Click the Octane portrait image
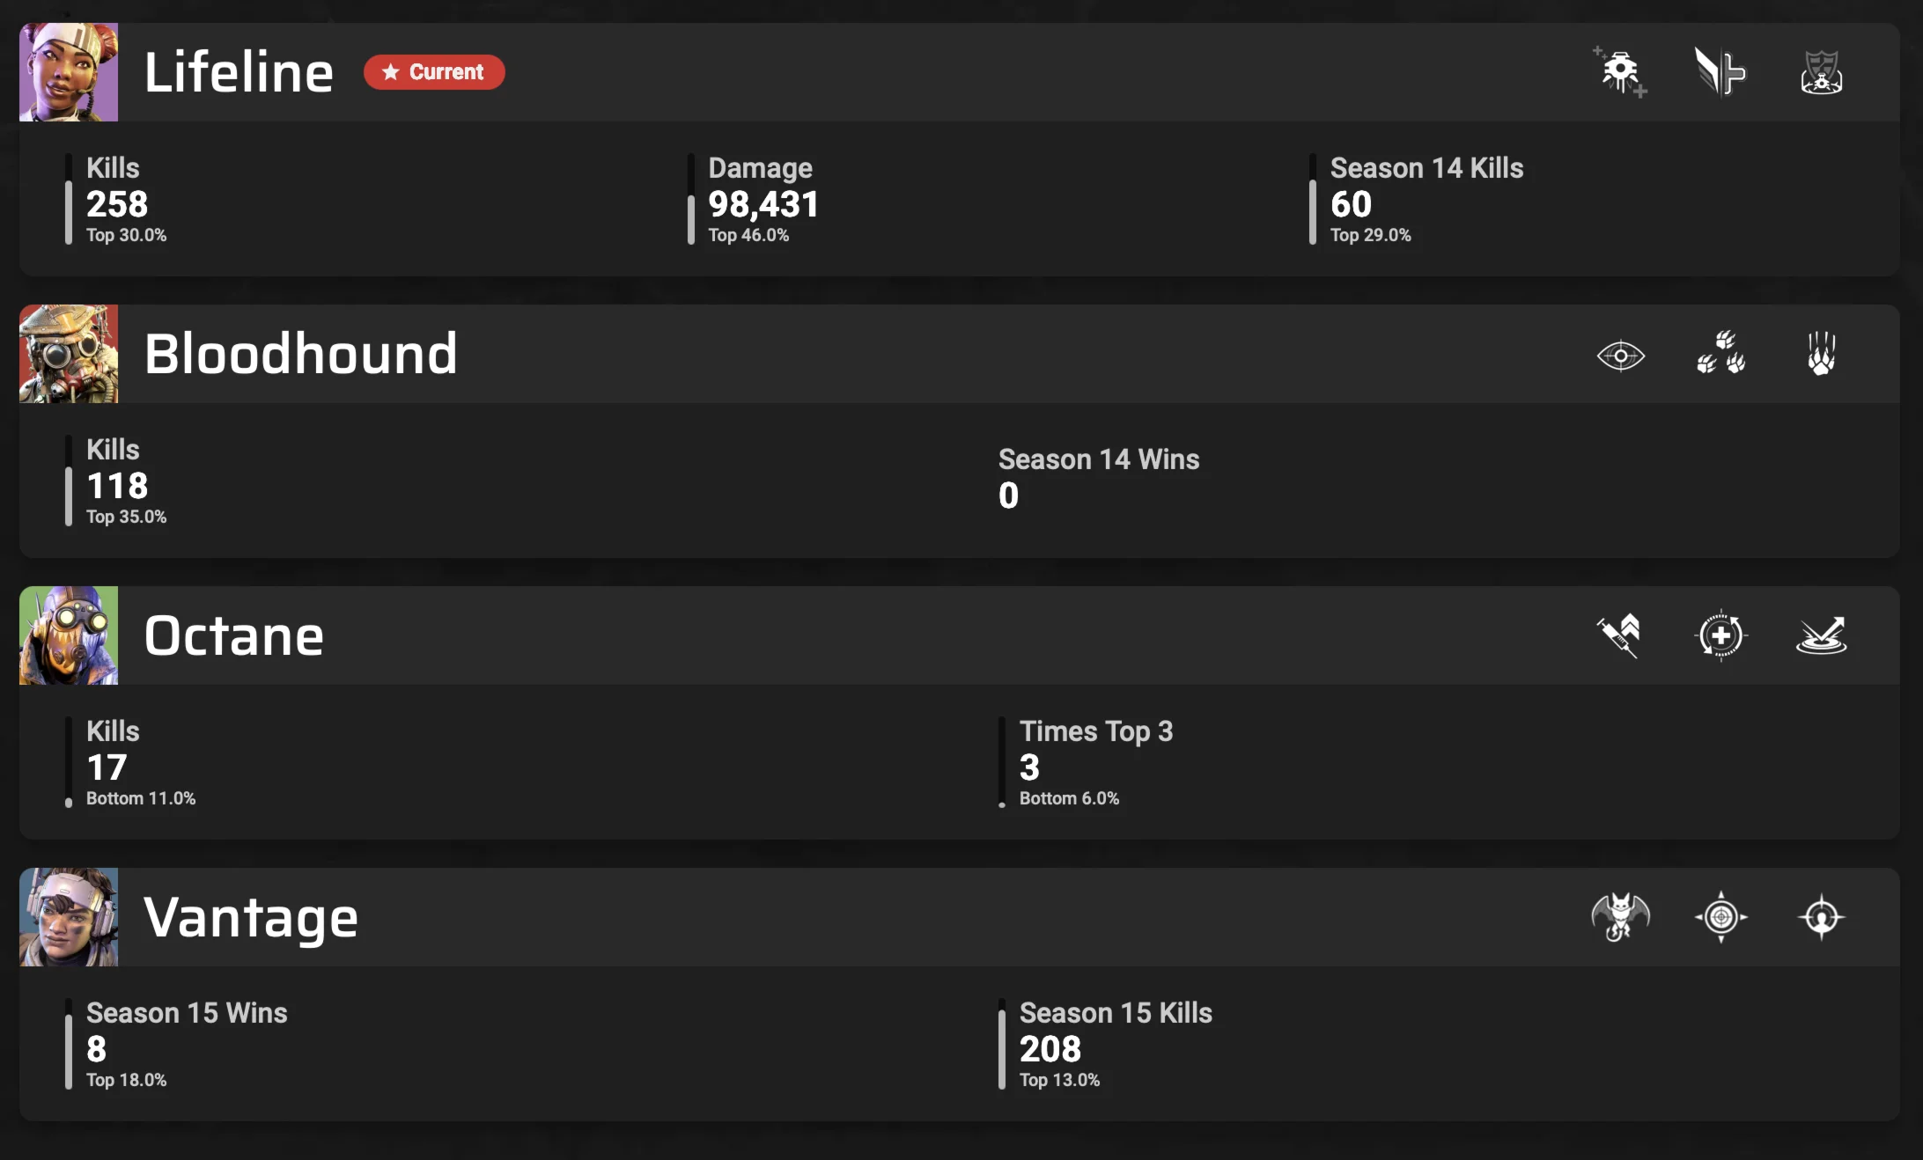1923x1160 pixels. coord(68,635)
